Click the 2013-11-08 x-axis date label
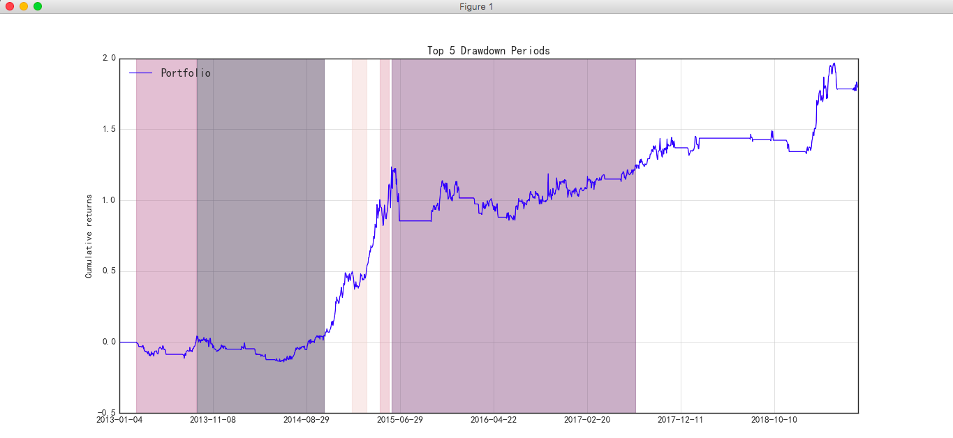The width and height of the screenshot is (953, 438). tap(213, 420)
